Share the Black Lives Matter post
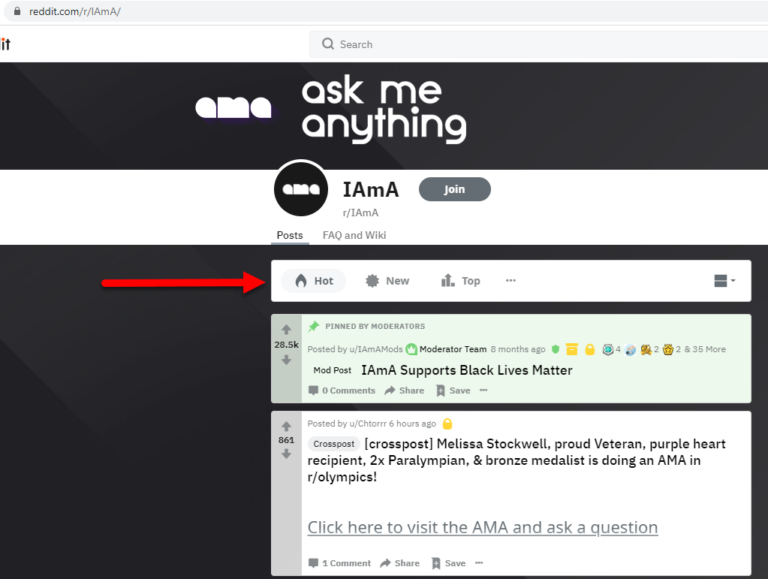 pos(405,391)
